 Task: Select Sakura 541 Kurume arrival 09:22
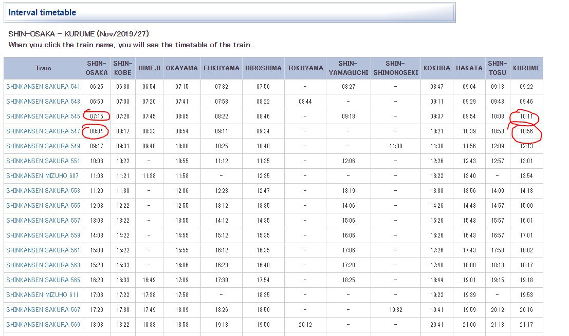click(526, 87)
